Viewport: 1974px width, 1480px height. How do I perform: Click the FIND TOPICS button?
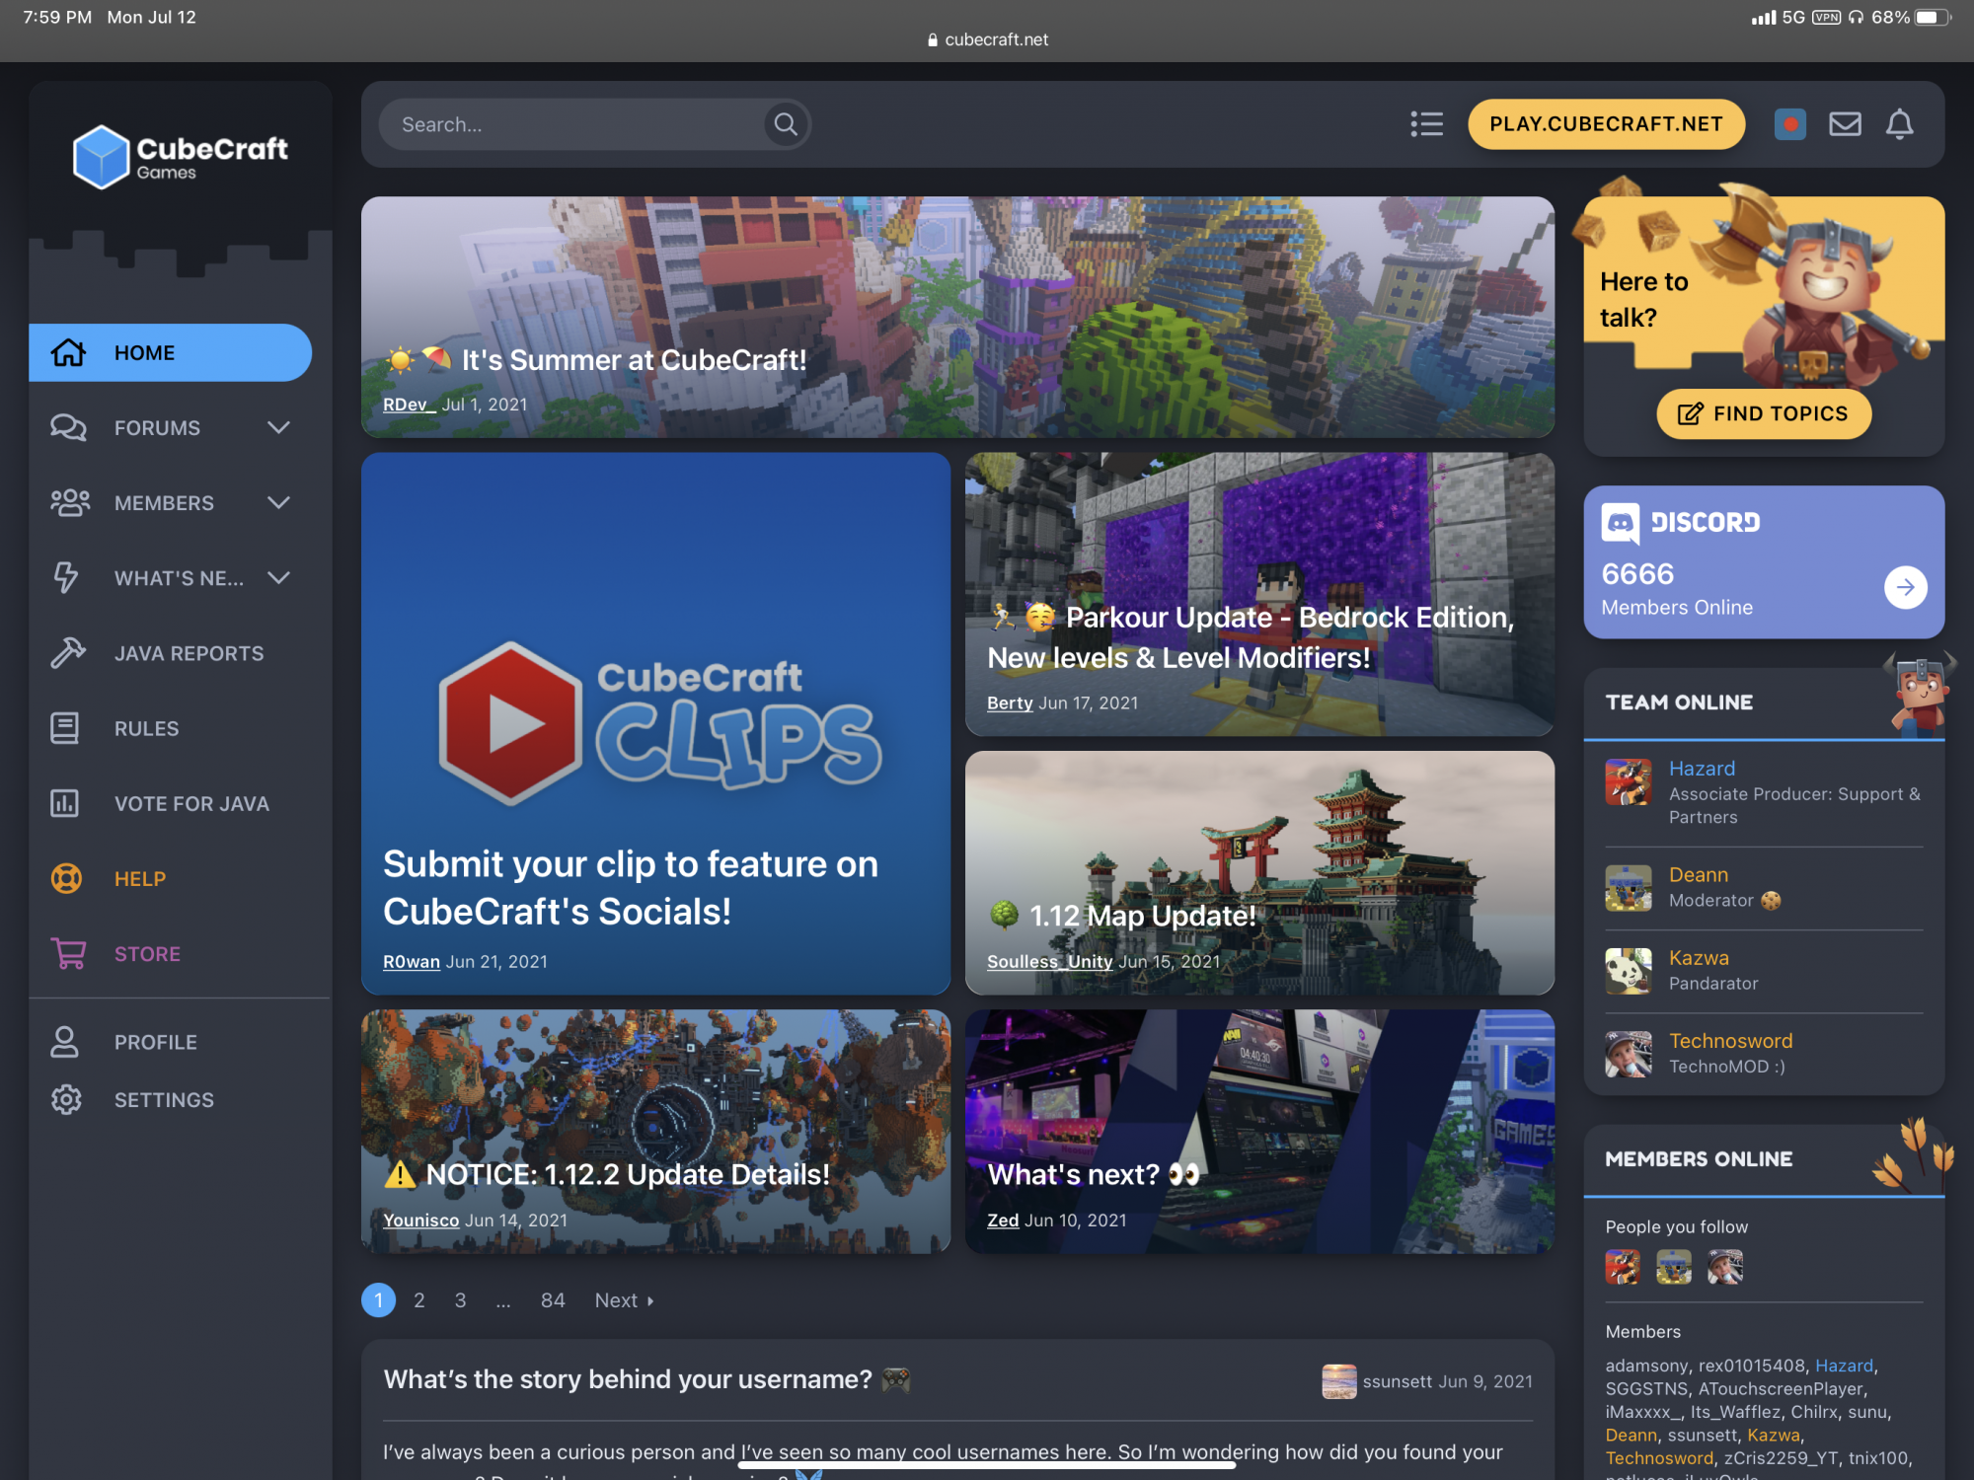1764,413
